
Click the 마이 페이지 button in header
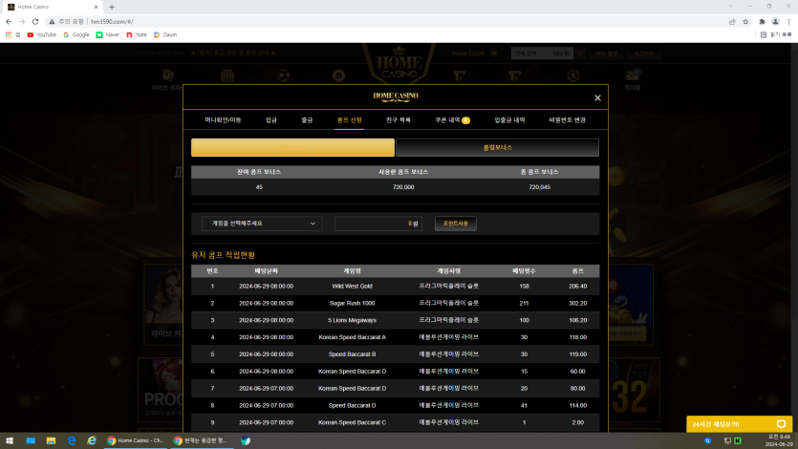coord(607,53)
